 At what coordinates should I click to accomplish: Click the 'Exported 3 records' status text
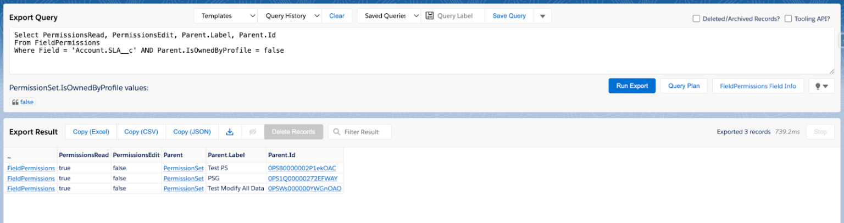[743, 132]
